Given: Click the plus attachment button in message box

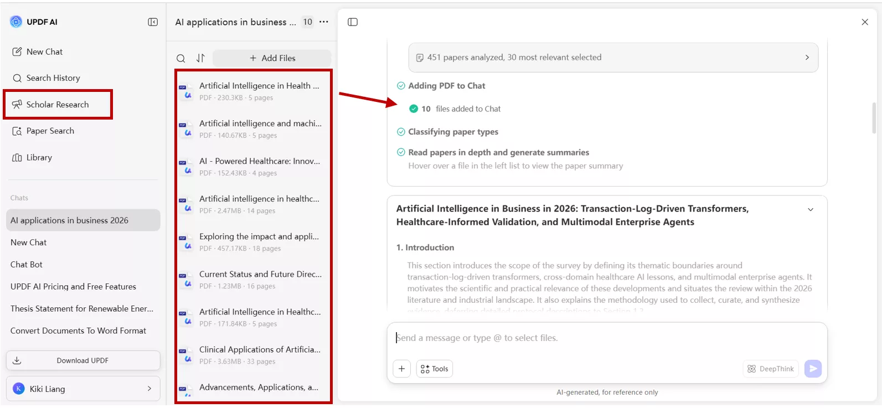Looking at the screenshot, I should (x=402, y=369).
